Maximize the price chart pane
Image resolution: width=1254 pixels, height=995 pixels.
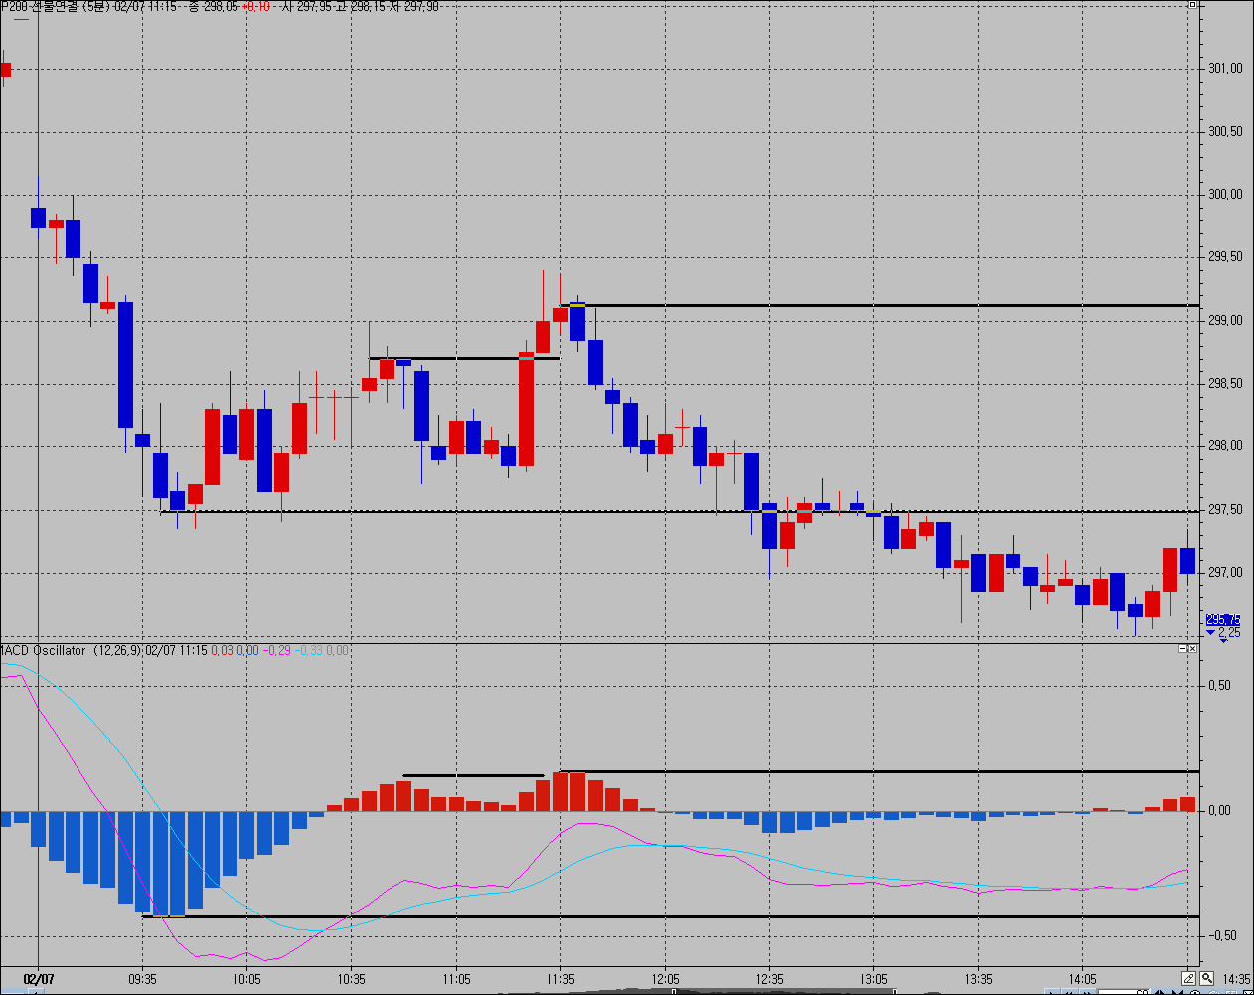(1192, 6)
